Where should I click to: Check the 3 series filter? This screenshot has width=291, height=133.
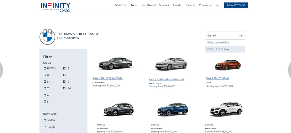(x=64, y=75)
